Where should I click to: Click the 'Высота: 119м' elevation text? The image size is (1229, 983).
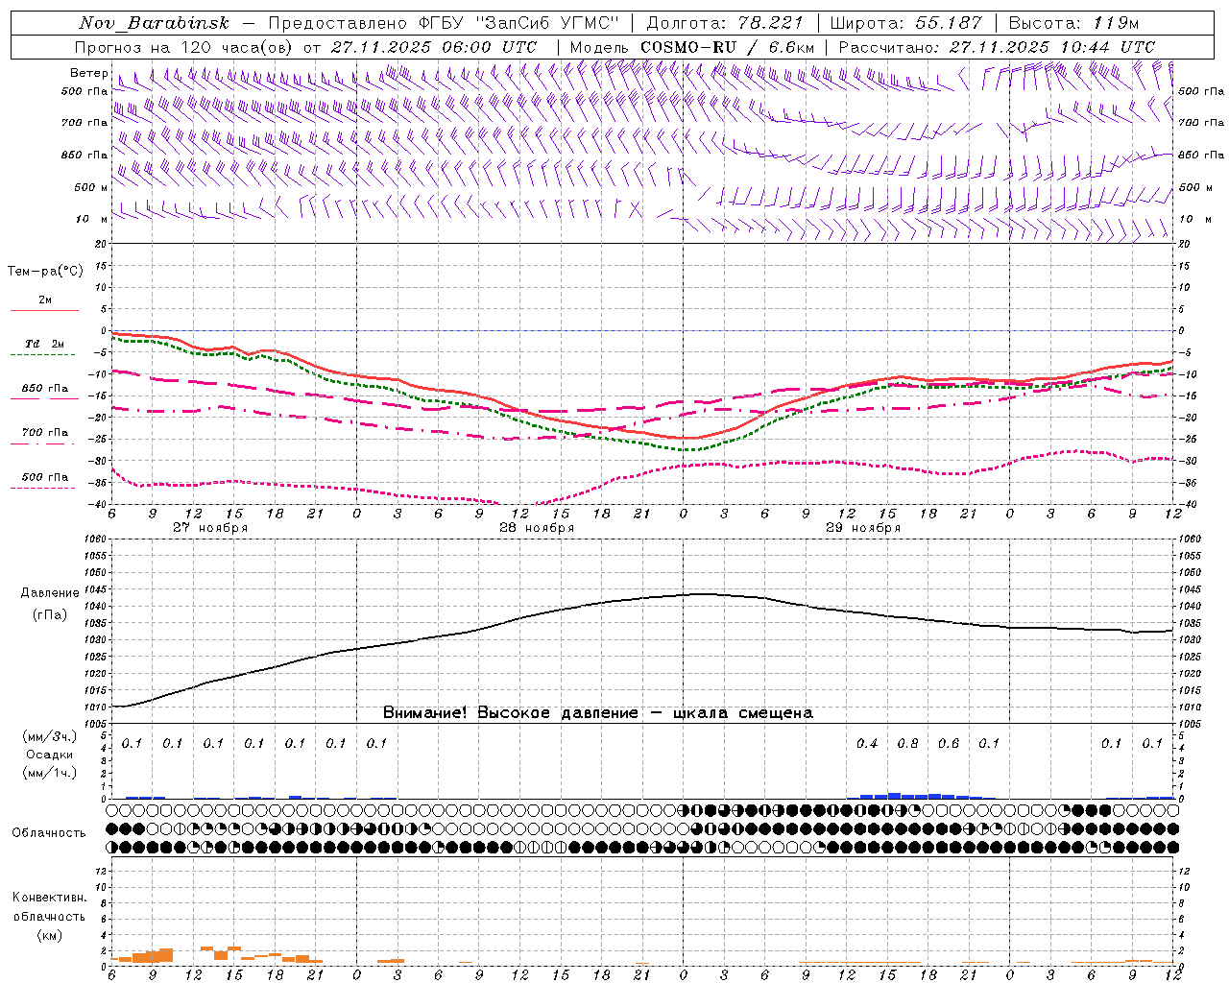(x=1073, y=23)
